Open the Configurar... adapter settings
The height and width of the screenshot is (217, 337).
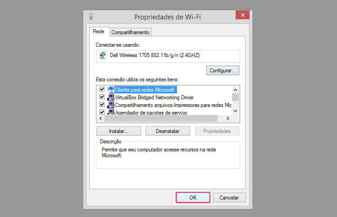[223, 71]
